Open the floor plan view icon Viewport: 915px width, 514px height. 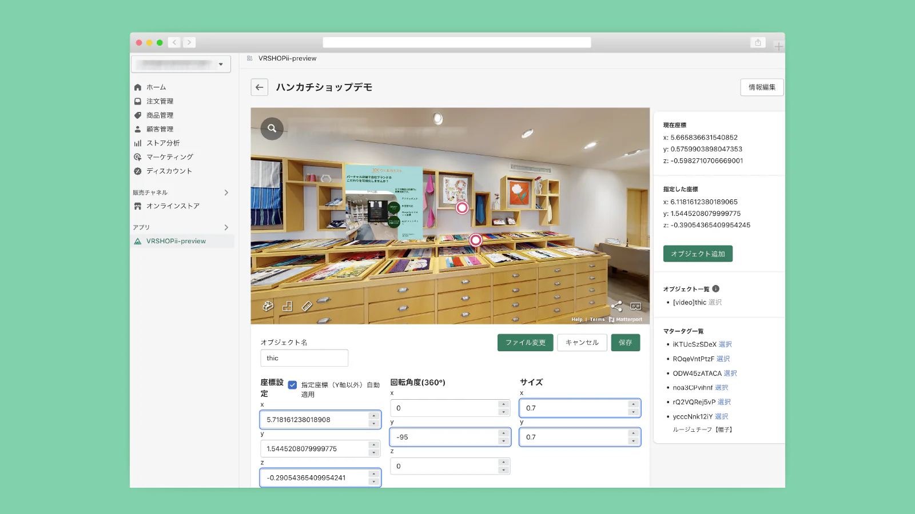[287, 306]
